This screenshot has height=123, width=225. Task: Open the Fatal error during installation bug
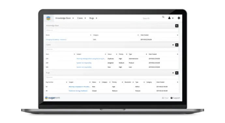pyautogui.click(x=78, y=91)
